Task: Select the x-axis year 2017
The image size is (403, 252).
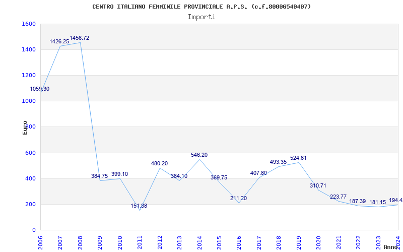Action: (x=259, y=243)
